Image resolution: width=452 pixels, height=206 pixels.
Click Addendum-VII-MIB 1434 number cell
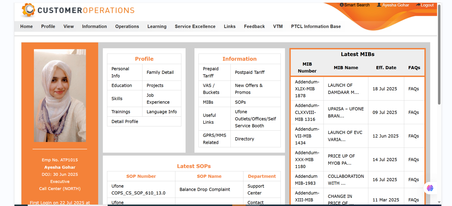coord(307,136)
